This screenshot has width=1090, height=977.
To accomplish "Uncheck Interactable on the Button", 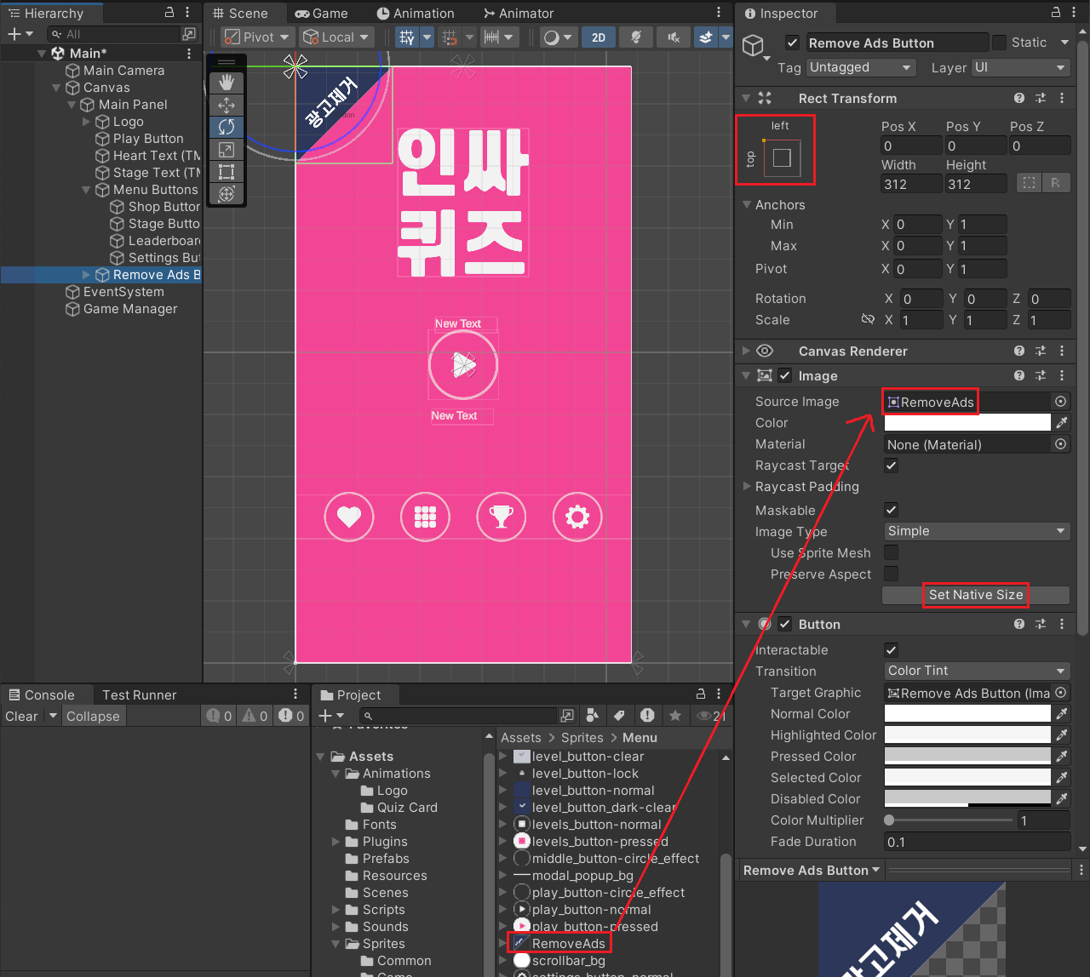I will (891, 649).
